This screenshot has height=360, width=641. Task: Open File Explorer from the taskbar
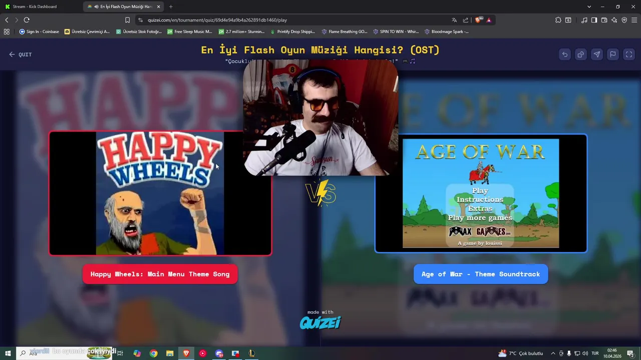click(170, 353)
